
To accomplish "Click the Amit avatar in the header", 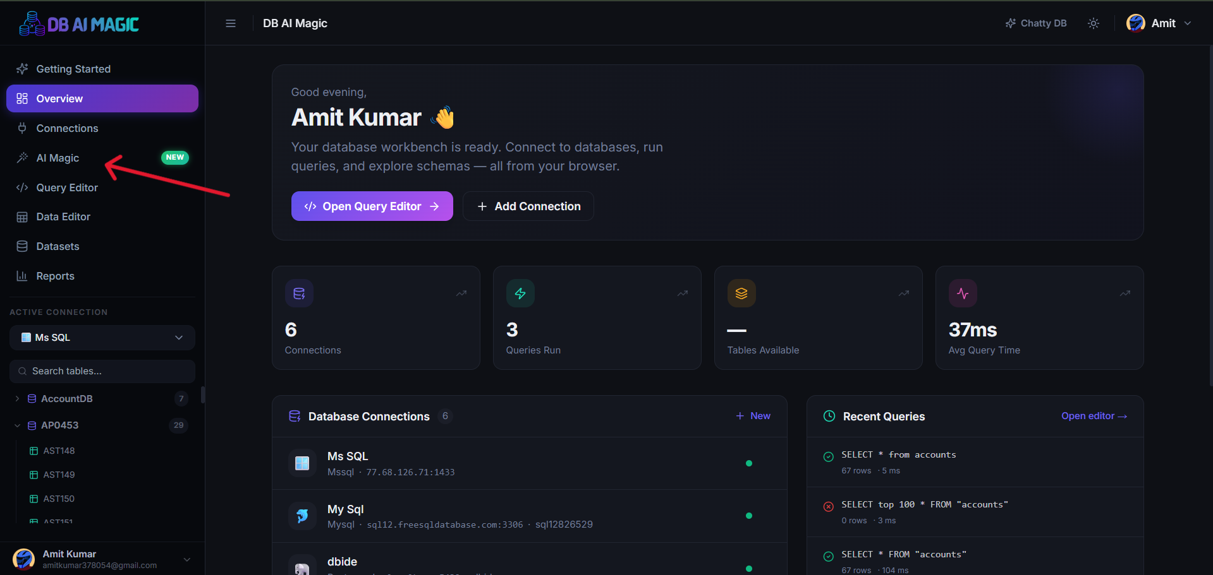I will tap(1136, 23).
